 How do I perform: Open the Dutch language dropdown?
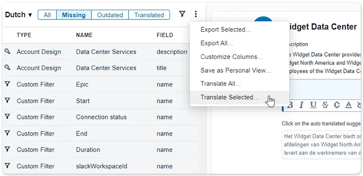pyautogui.click(x=18, y=15)
